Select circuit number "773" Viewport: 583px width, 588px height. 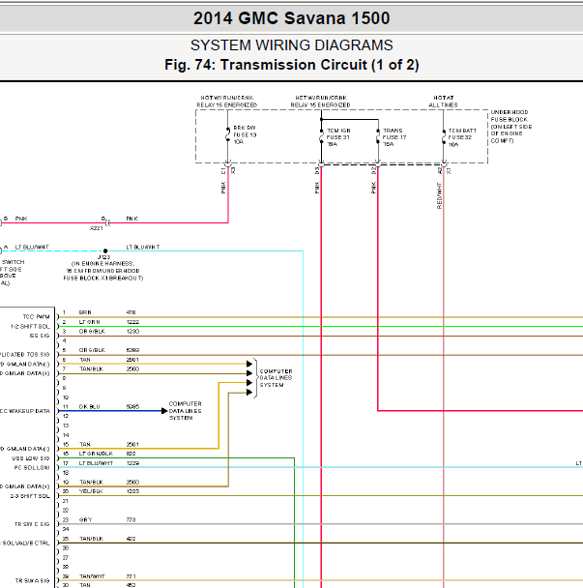click(131, 519)
